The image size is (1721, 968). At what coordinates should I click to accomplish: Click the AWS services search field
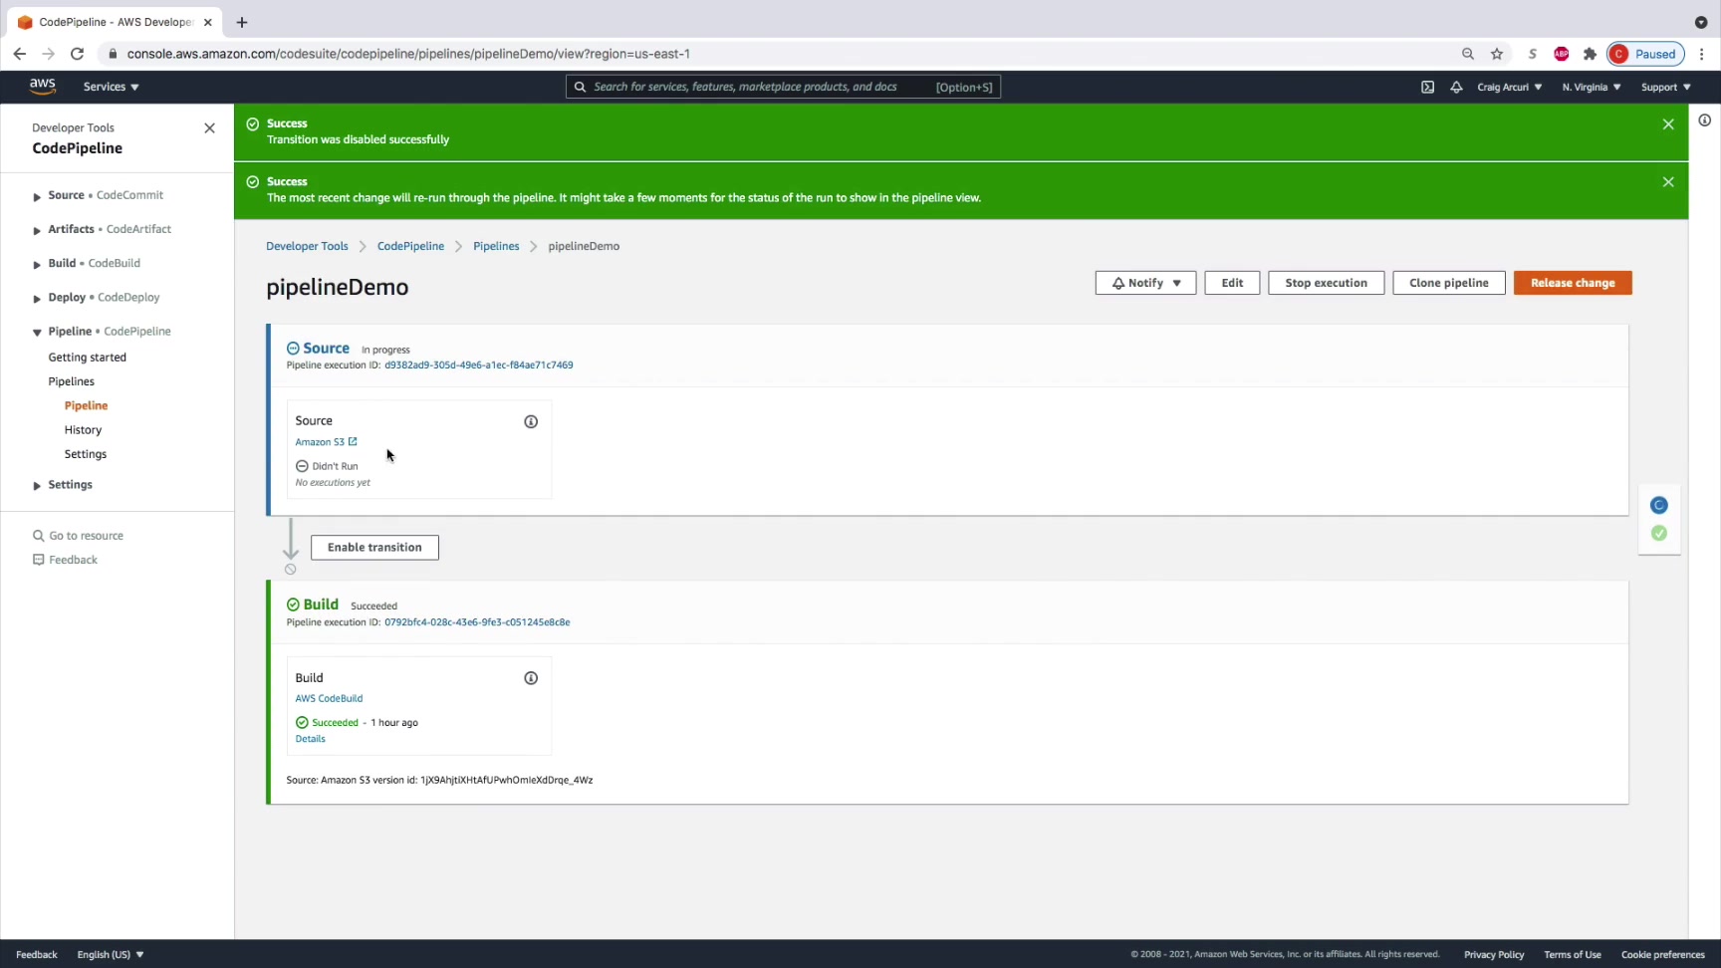pyautogui.click(x=783, y=87)
